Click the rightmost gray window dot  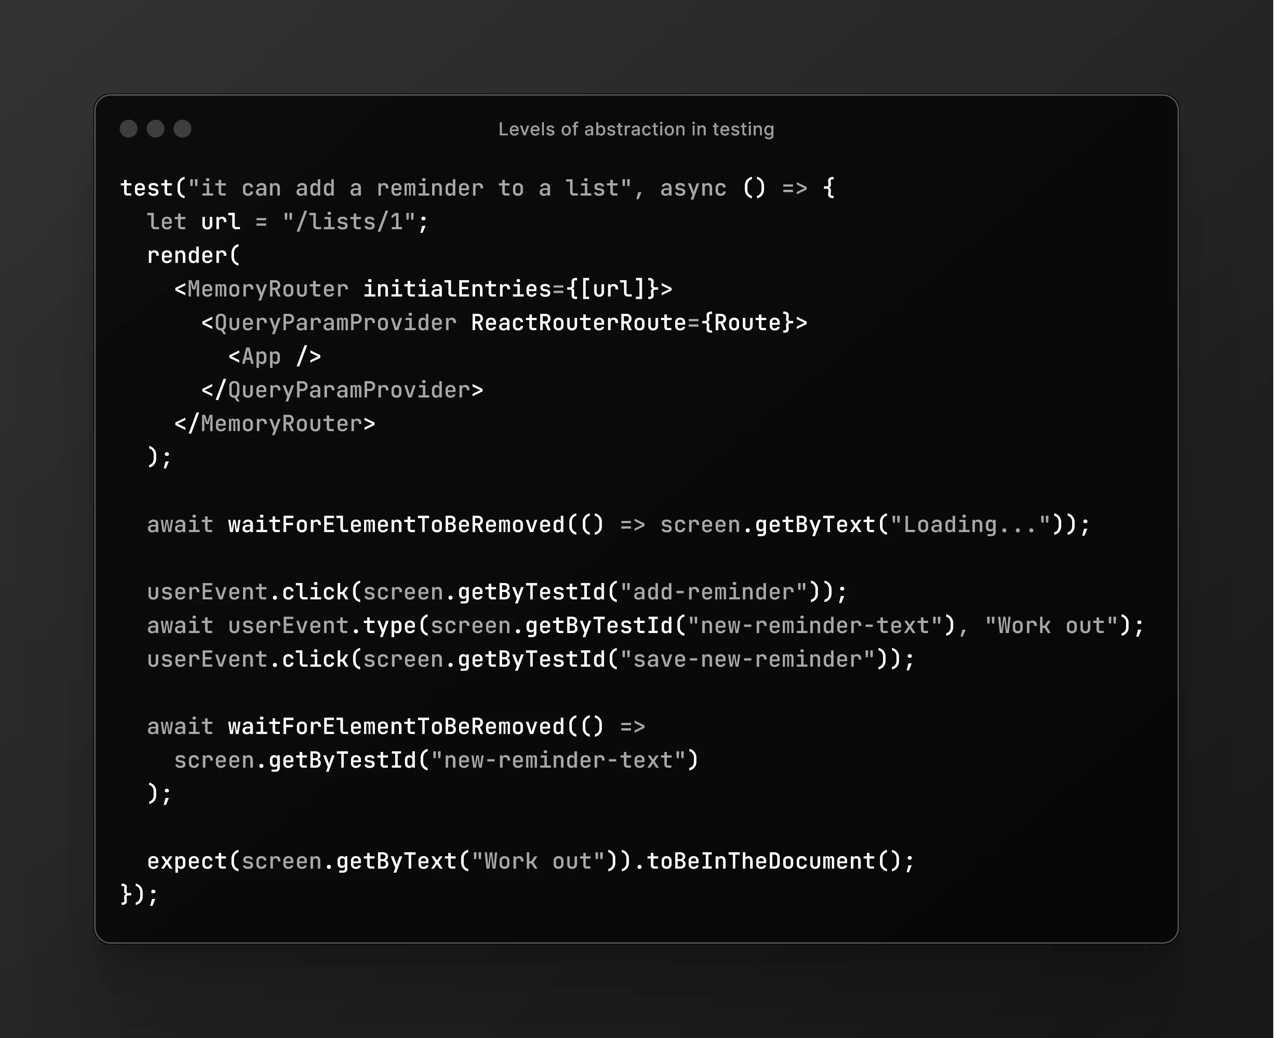[182, 129]
